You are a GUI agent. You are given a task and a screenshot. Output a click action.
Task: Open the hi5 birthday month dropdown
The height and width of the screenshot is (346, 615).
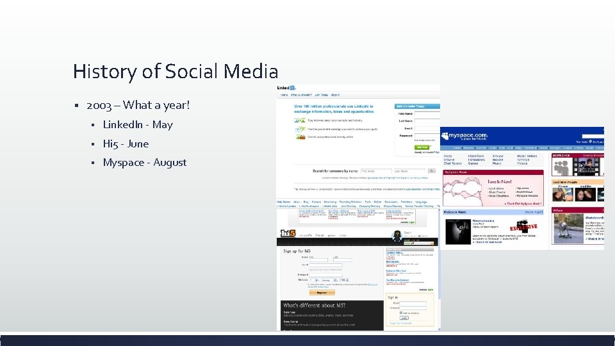pos(329,280)
